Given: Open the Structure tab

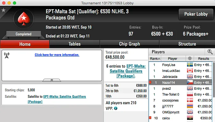Looking at the screenshot, I should pos(187,44).
